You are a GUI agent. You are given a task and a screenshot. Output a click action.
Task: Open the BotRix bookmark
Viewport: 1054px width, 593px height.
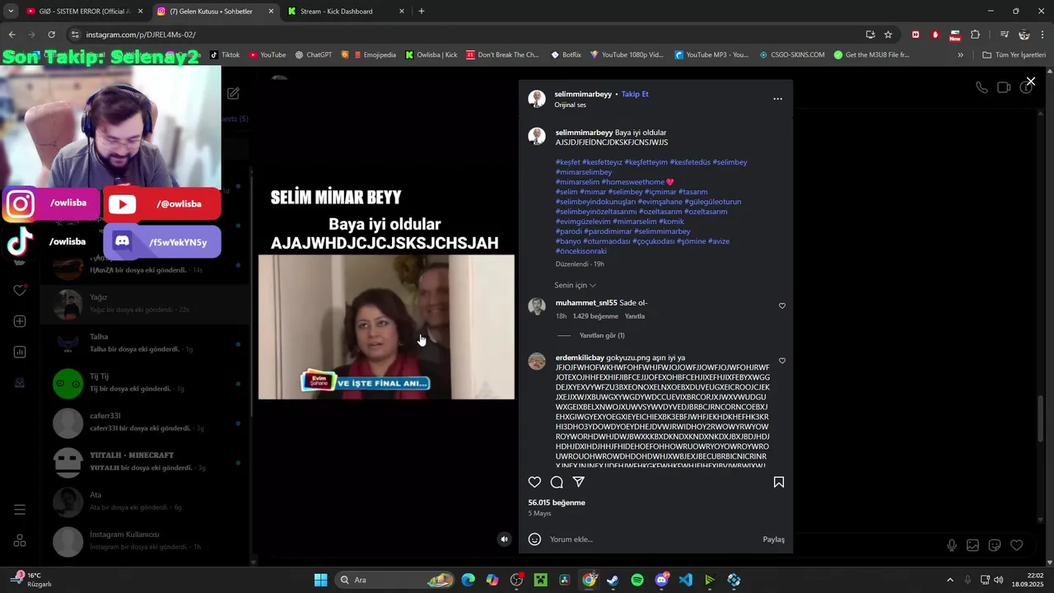pos(566,55)
